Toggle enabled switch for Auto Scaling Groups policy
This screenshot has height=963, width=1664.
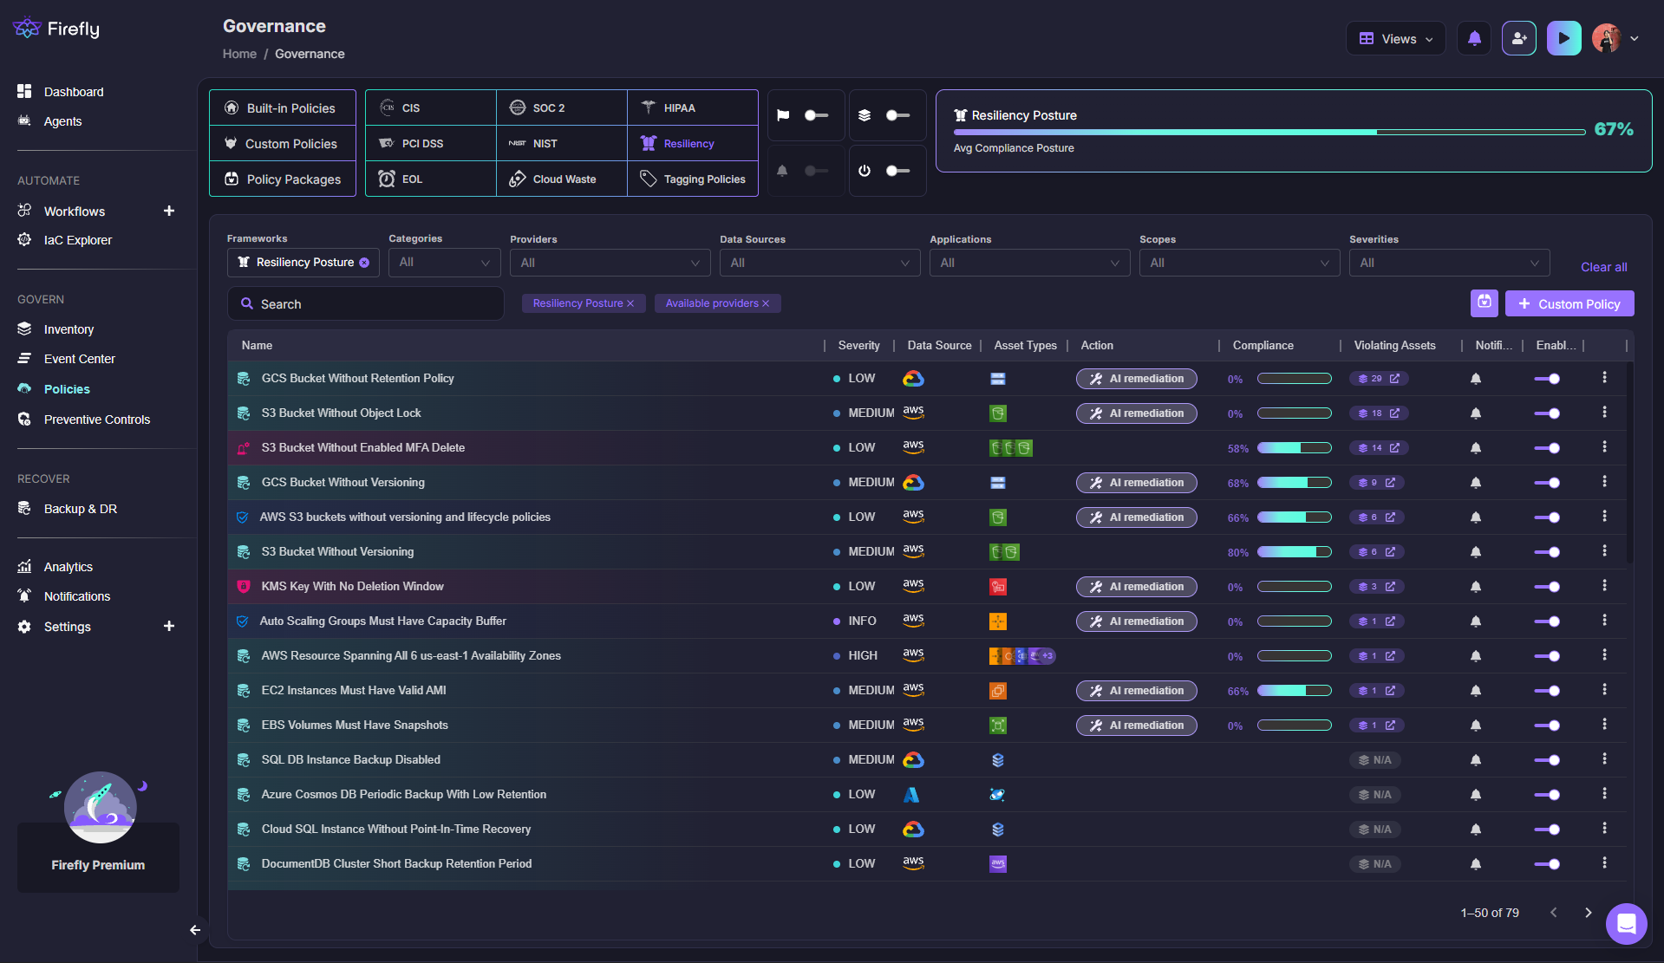1547,621
